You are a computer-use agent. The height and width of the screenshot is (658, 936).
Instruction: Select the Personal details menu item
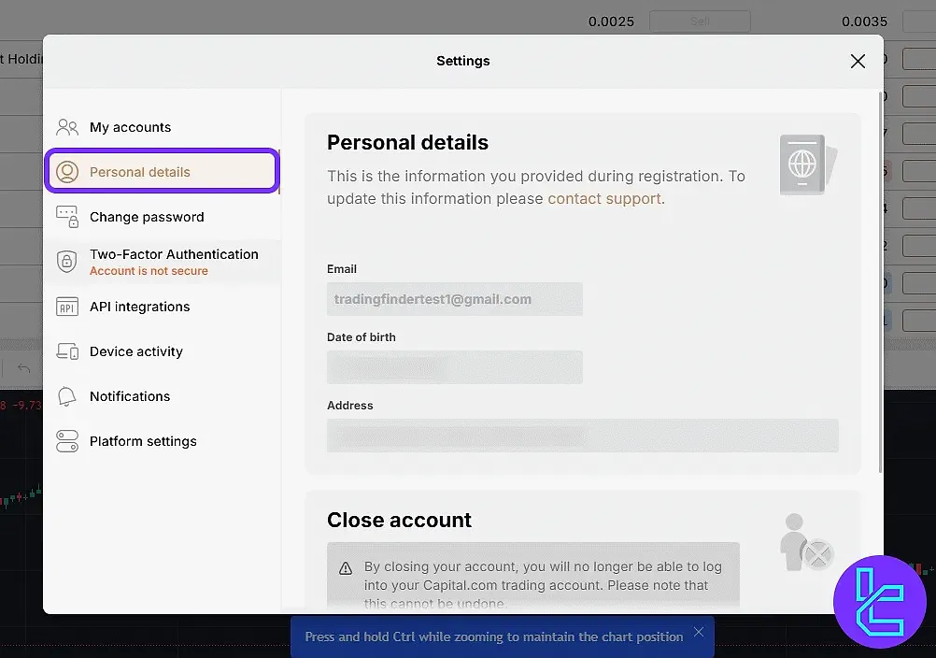(140, 172)
